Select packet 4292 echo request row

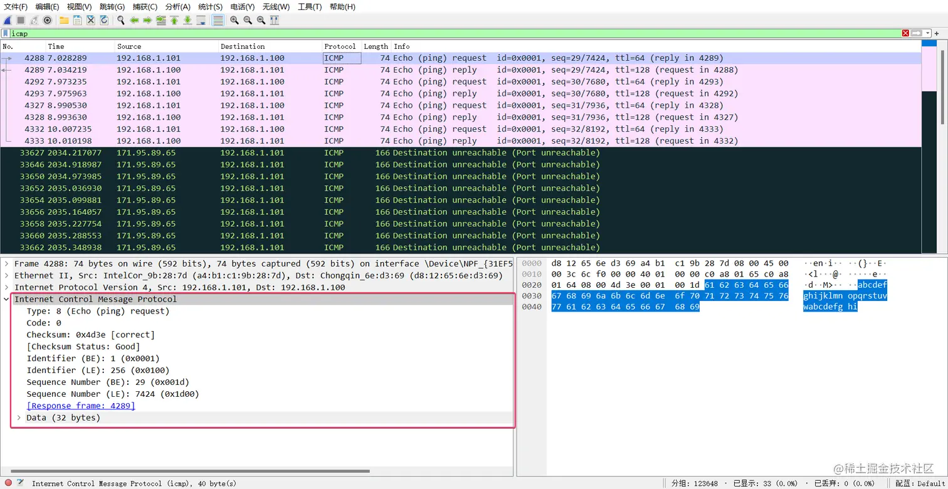[x=461, y=82]
